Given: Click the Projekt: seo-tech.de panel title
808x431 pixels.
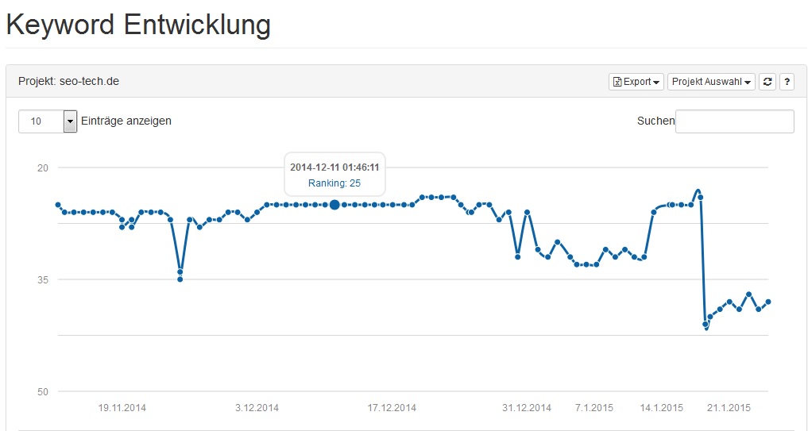Looking at the screenshot, I should pyautogui.click(x=68, y=82).
